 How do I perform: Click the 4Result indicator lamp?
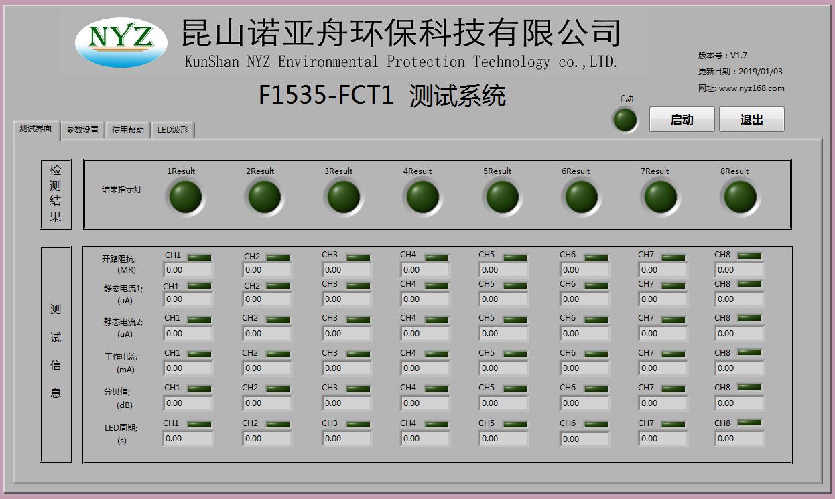coord(423,197)
